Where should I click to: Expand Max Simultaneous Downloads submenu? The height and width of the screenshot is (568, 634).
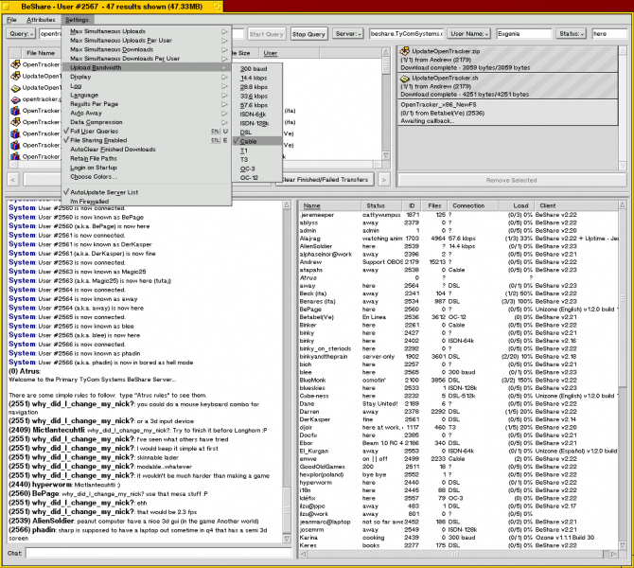(x=147, y=49)
